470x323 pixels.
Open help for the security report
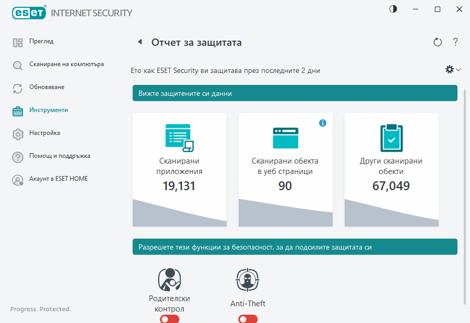point(455,42)
